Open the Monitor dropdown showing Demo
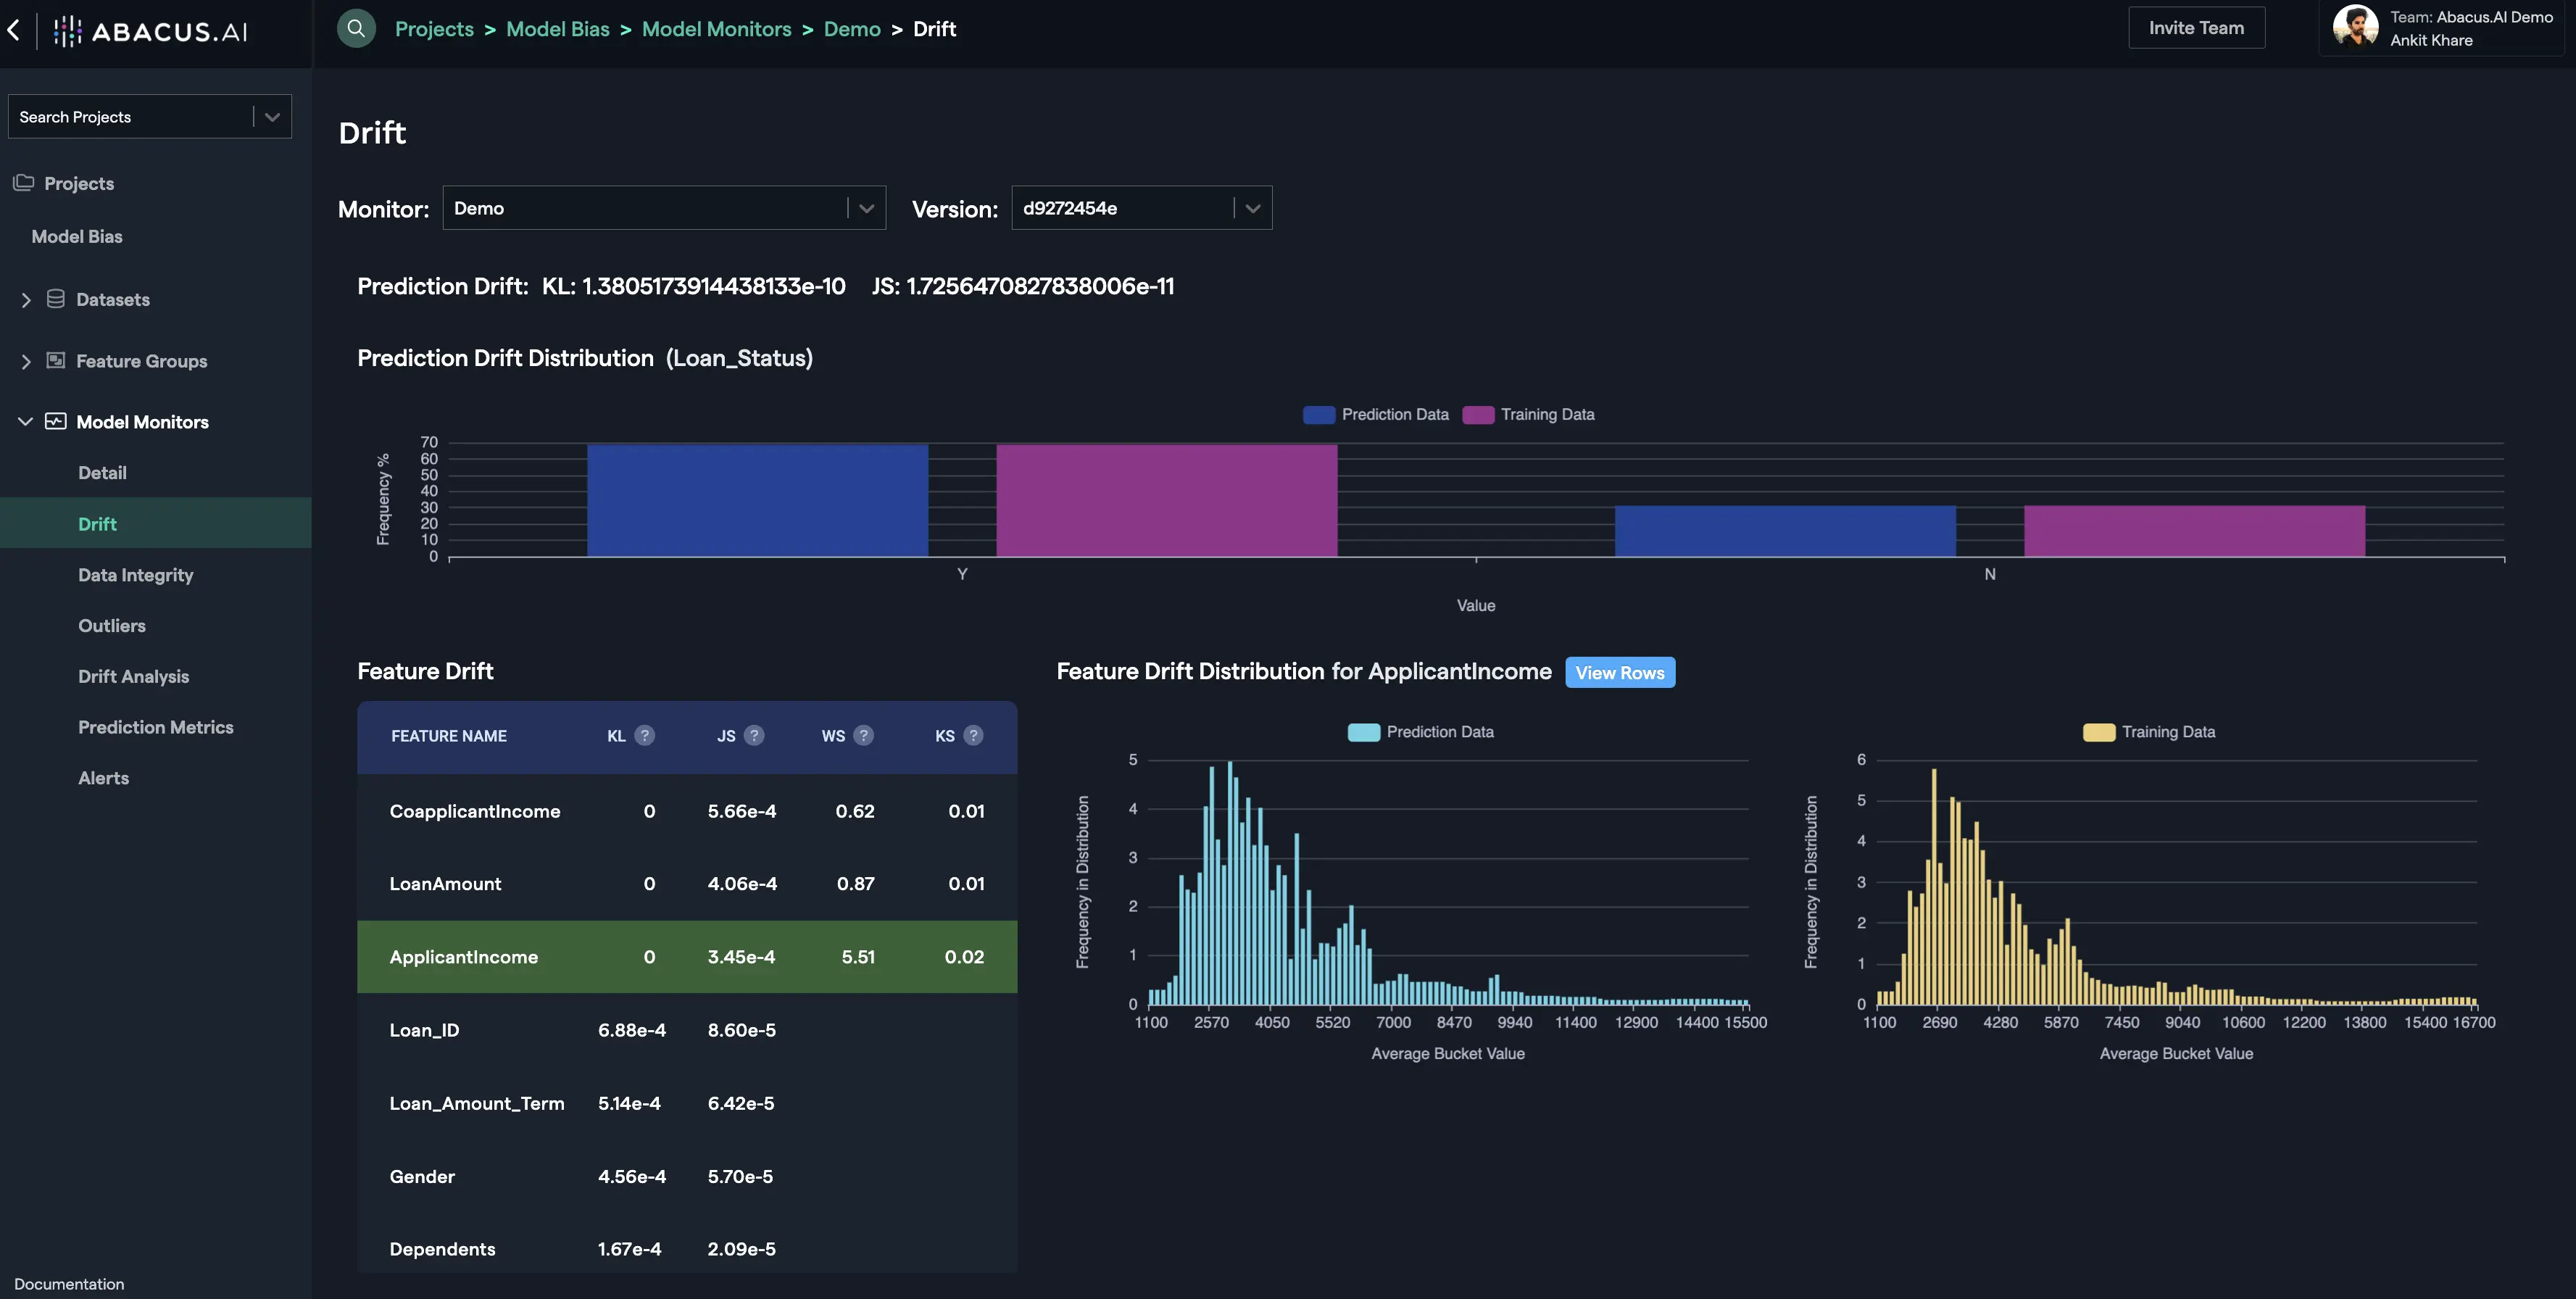2576x1299 pixels. coord(663,208)
